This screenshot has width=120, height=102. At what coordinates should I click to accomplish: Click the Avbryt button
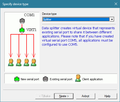(86, 96)
